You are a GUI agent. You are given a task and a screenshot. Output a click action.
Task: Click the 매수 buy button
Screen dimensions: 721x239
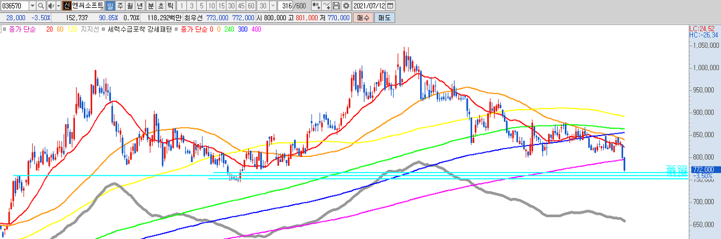coord(363,18)
